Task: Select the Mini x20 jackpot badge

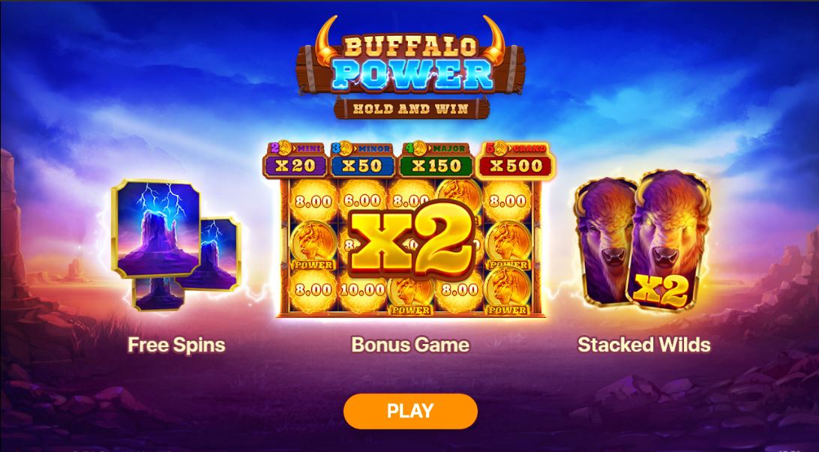Action: coord(295,160)
